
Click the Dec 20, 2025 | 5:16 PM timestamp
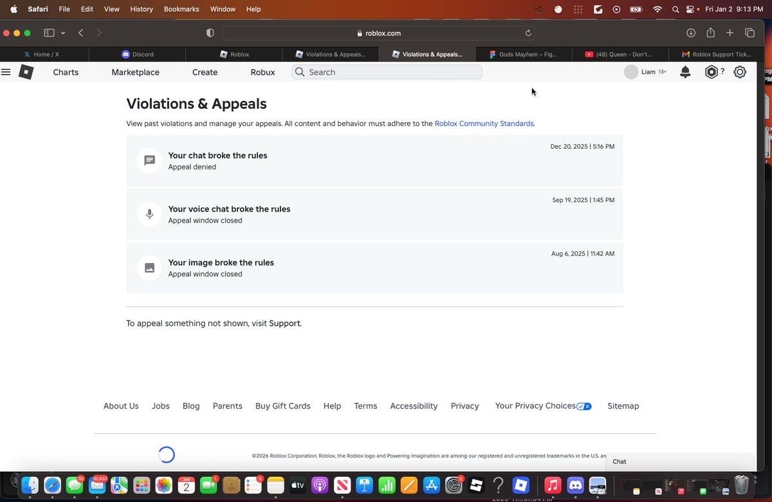582,147
